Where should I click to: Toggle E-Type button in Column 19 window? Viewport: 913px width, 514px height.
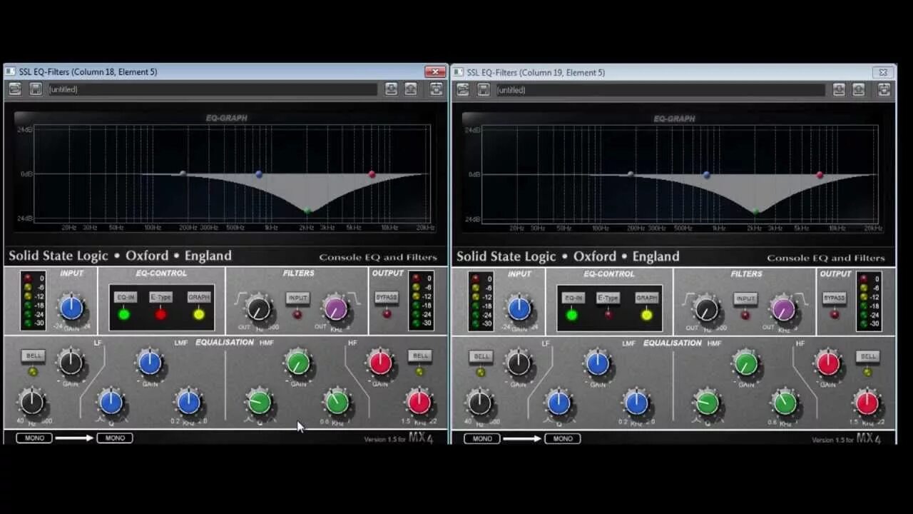tap(608, 298)
